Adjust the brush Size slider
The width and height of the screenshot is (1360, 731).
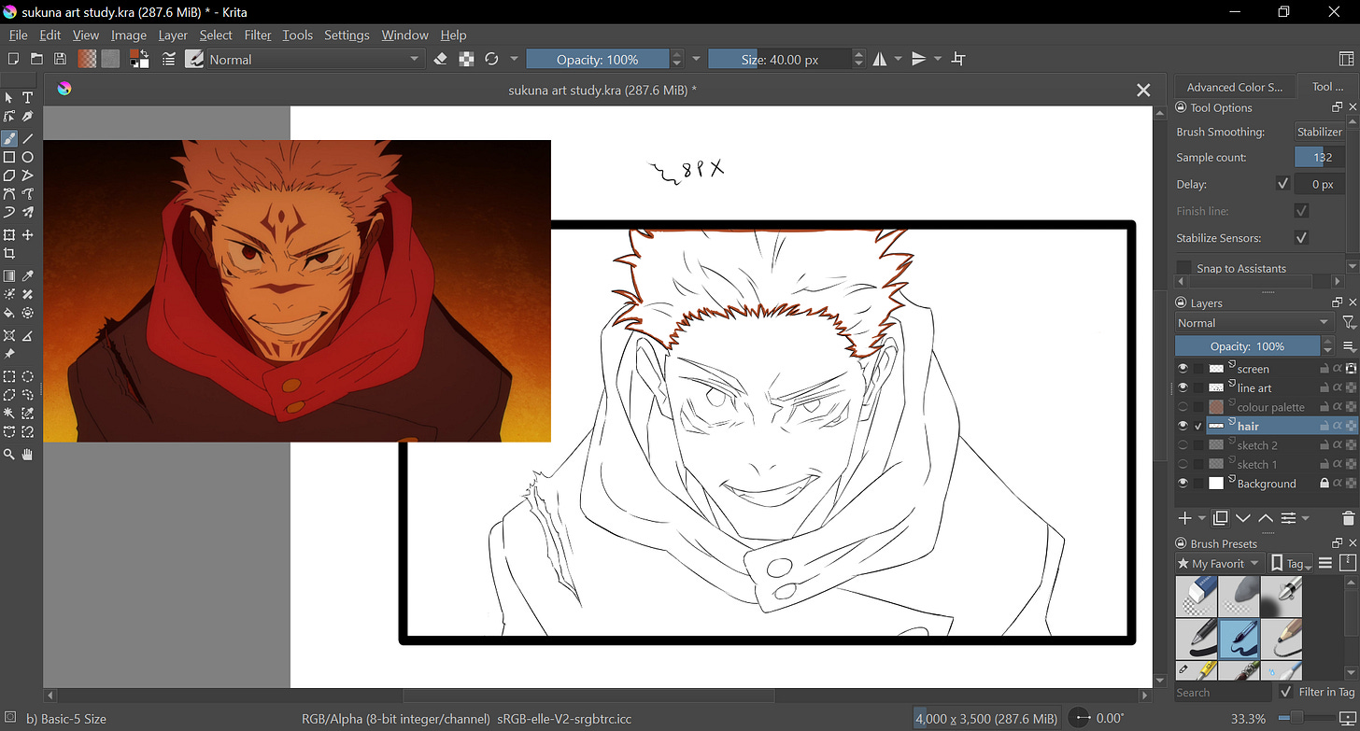779,59
